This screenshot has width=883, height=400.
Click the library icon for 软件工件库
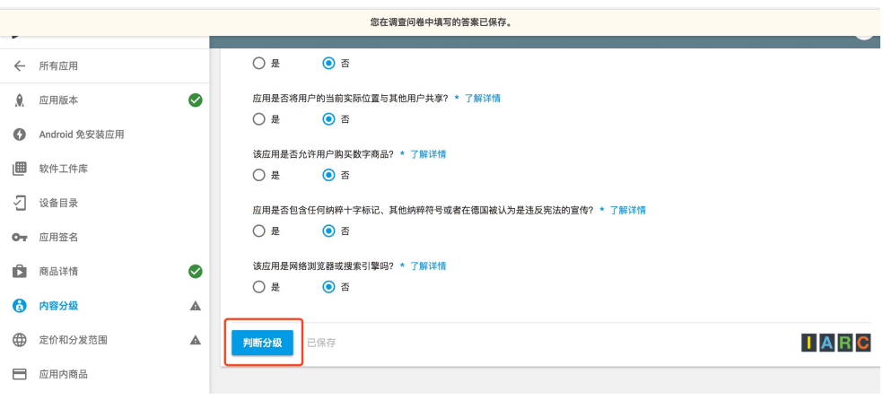[20, 169]
